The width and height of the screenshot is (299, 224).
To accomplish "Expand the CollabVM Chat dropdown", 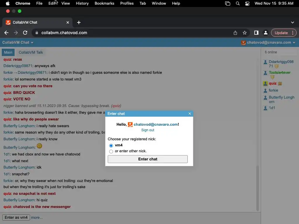I will click(18, 43).
